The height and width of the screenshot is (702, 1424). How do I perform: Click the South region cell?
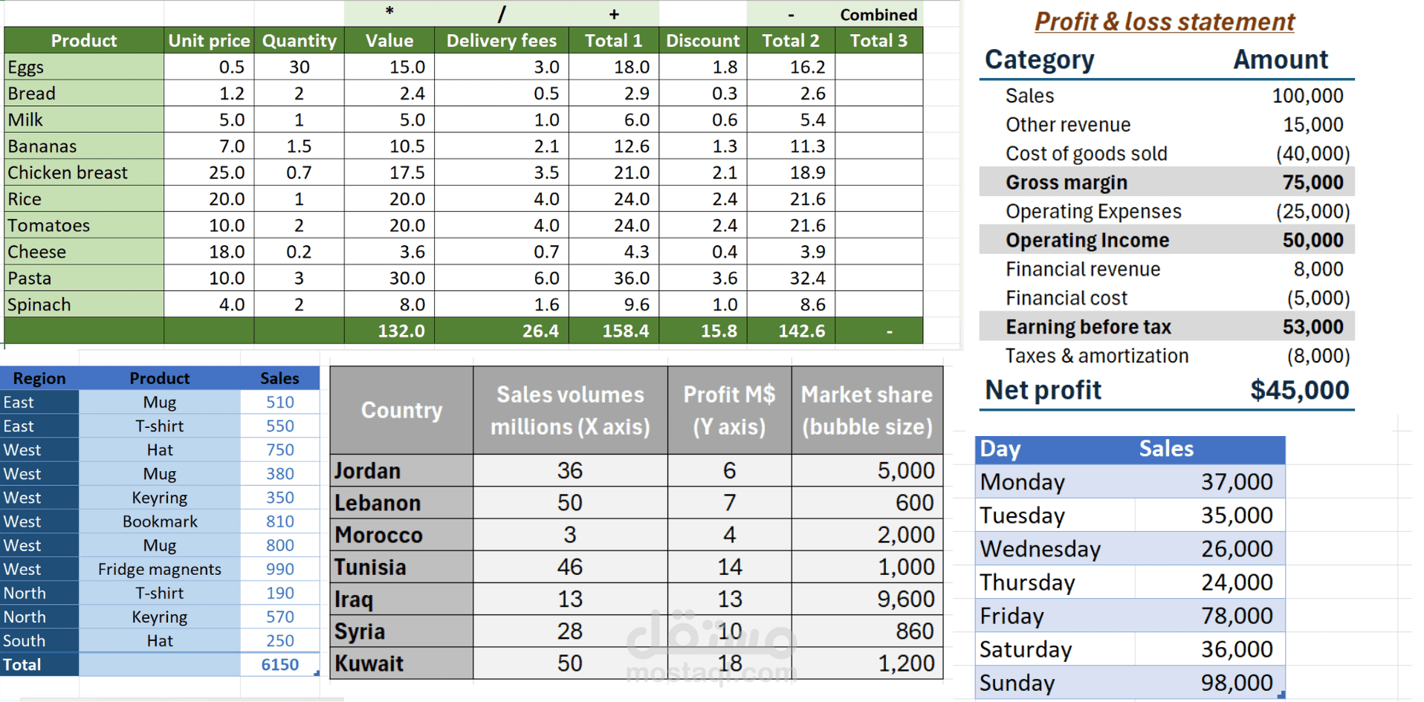(39, 641)
